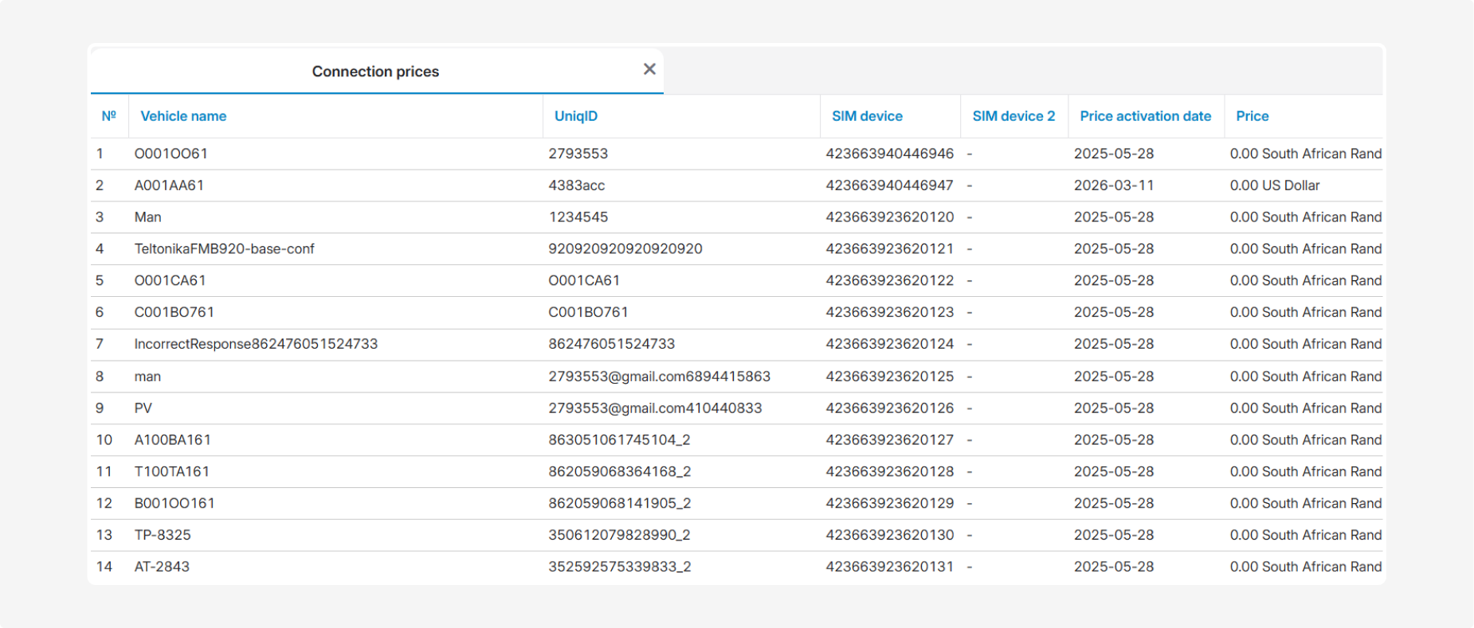Viewport: 1474px width, 628px height.
Task: Select vehicle A100BA161
Action: click(x=172, y=440)
